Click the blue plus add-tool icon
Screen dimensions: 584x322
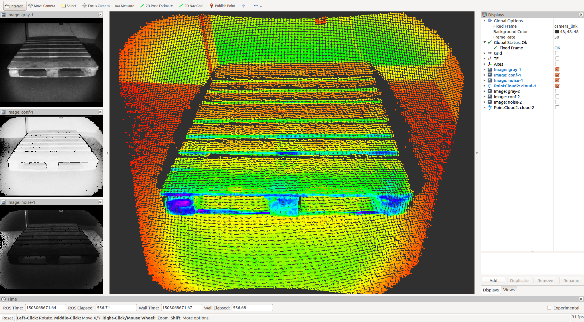[x=244, y=6]
